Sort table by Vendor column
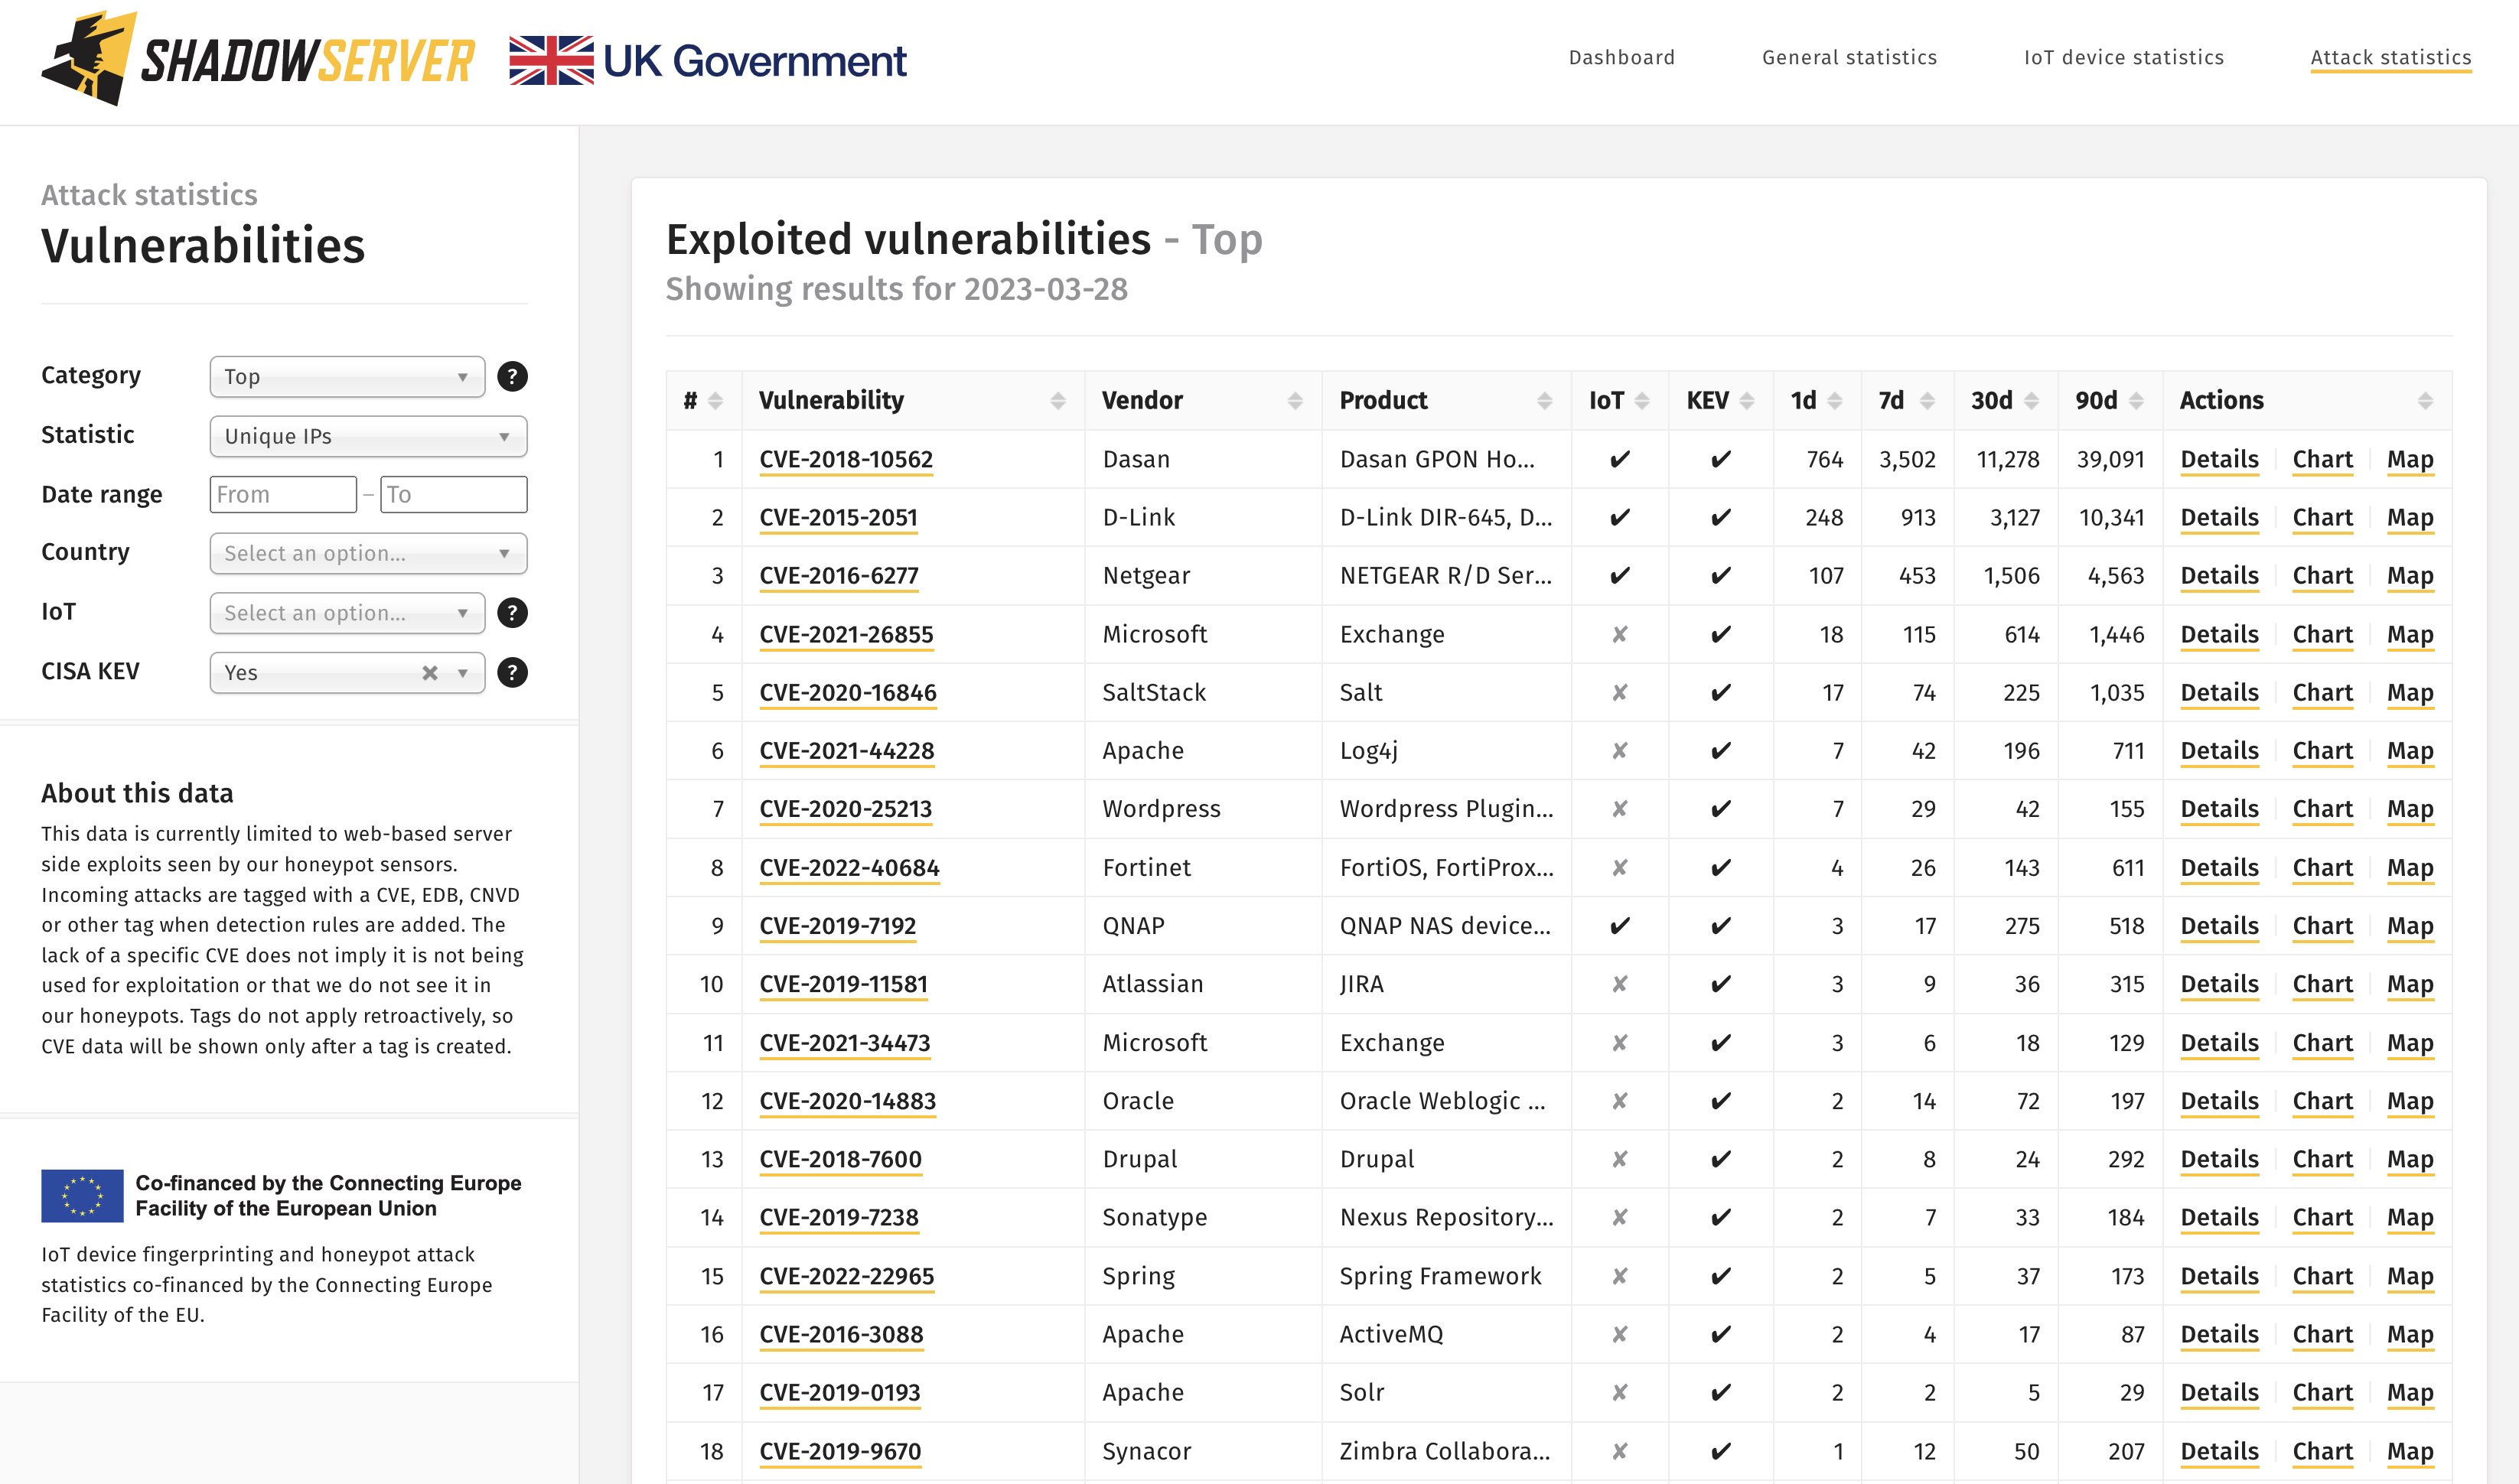The width and height of the screenshot is (2519, 1484). tap(1295, 400)
